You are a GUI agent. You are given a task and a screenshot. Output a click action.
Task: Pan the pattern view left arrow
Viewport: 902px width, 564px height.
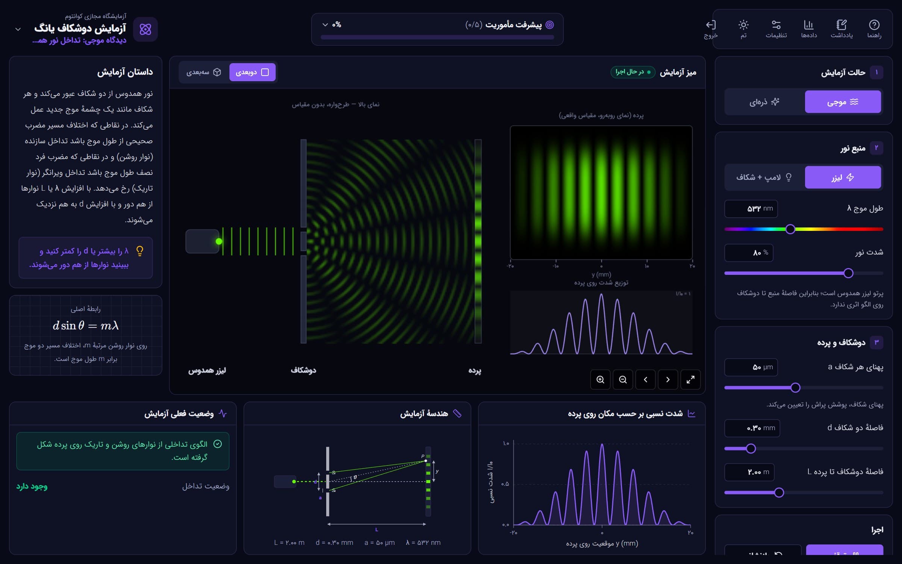point(645,379)
